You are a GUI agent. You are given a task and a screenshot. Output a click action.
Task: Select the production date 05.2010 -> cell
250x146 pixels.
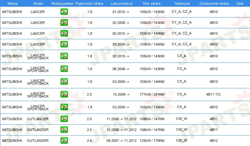pyautogui.click(x=121, y=33)
